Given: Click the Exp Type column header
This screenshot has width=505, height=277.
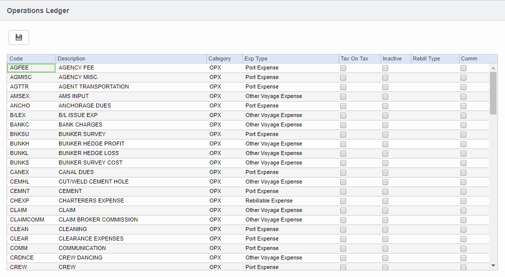Looking at the screenshot, I should (290, 58).
